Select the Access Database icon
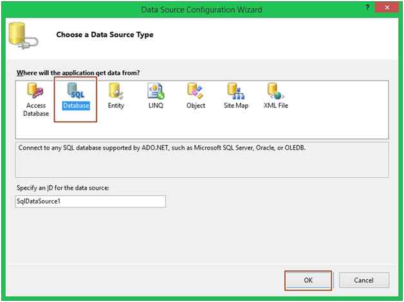Image resolution: width=404 pixels, height=302 pixels. pyautogui.click(x=37, y=91)
